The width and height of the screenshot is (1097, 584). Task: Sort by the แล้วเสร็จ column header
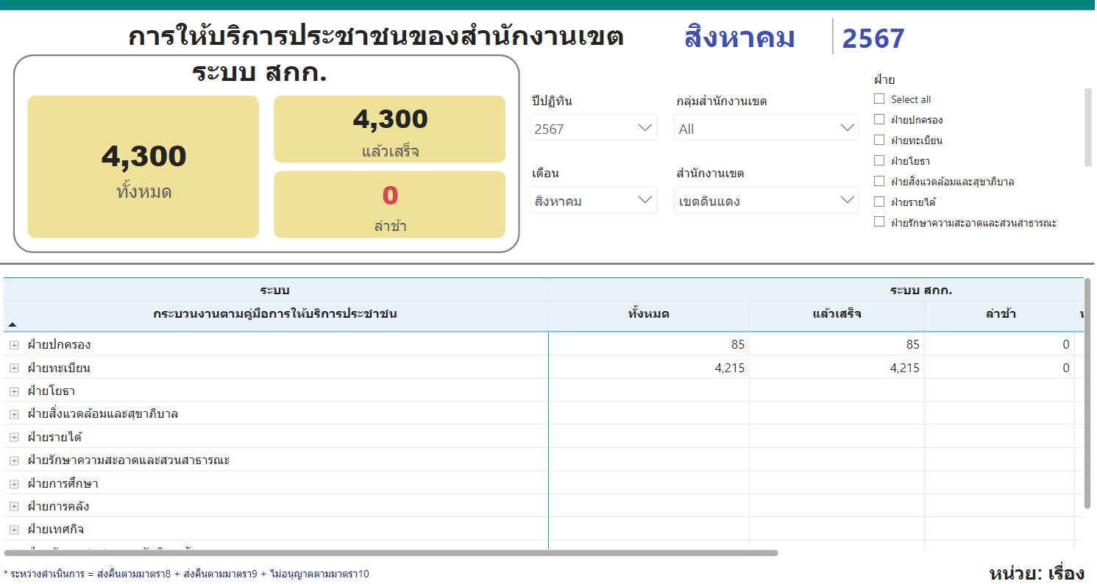click(x=837, y=315)
